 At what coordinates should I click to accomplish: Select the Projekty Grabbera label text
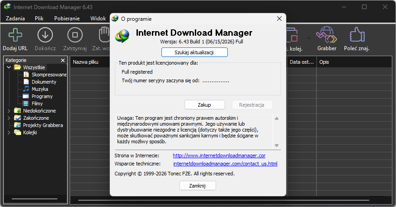coord(43,125)
